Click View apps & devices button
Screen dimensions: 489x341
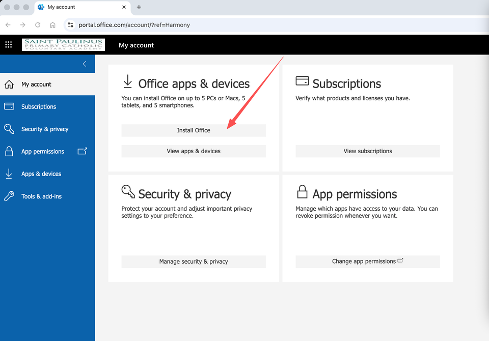tap(194, 151)
